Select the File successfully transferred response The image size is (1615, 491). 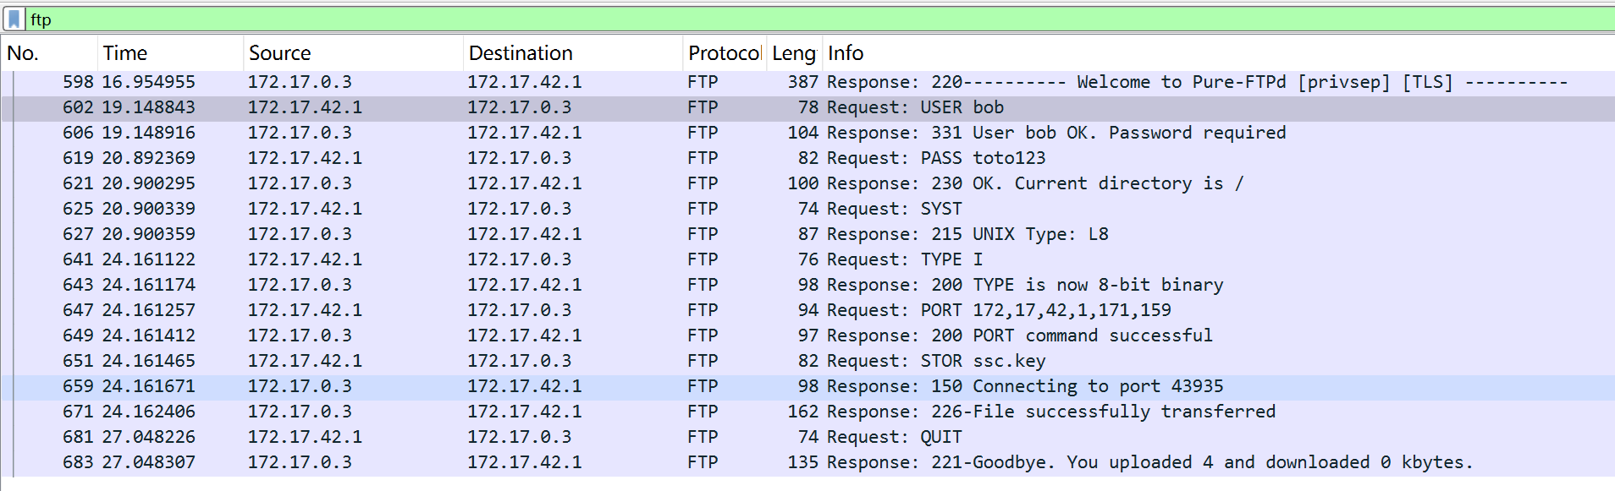coord(807,412)
